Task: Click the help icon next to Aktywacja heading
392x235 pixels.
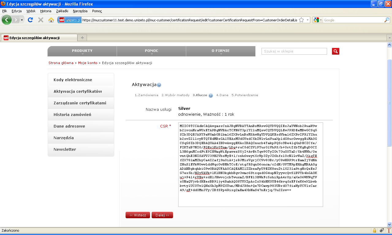Action: tap(159, 85)
